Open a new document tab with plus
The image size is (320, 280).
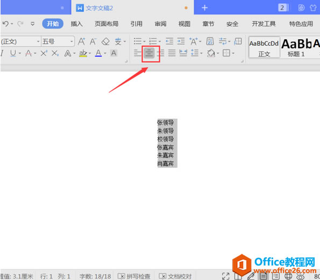tap(205, 8)
